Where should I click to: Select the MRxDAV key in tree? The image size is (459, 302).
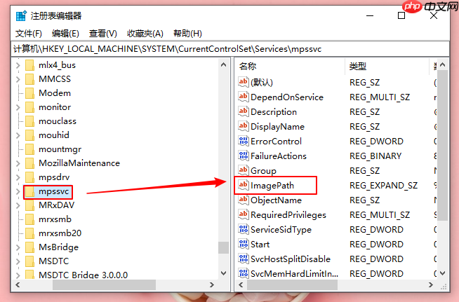point(56,205)
